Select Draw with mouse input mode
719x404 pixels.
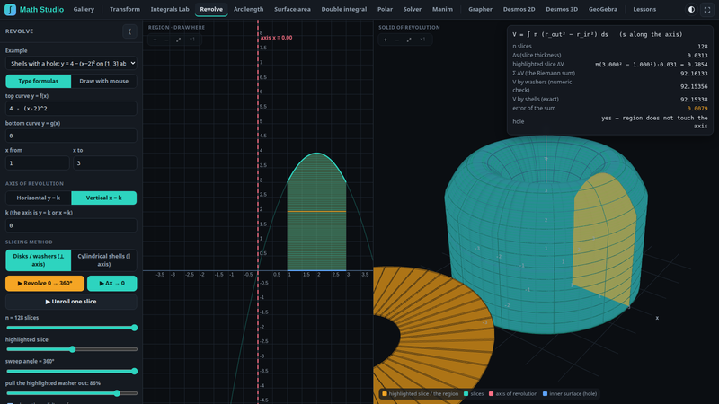pyautogui.click(x=104, y=81)
